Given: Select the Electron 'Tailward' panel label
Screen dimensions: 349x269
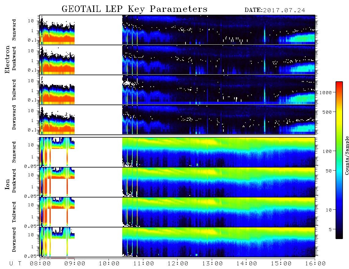Looking at the screenshot, I should pyautogui.click(x=14, y=90).
